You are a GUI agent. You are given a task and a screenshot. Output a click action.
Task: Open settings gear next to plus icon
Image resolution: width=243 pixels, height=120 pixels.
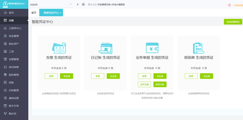(83, 5)
